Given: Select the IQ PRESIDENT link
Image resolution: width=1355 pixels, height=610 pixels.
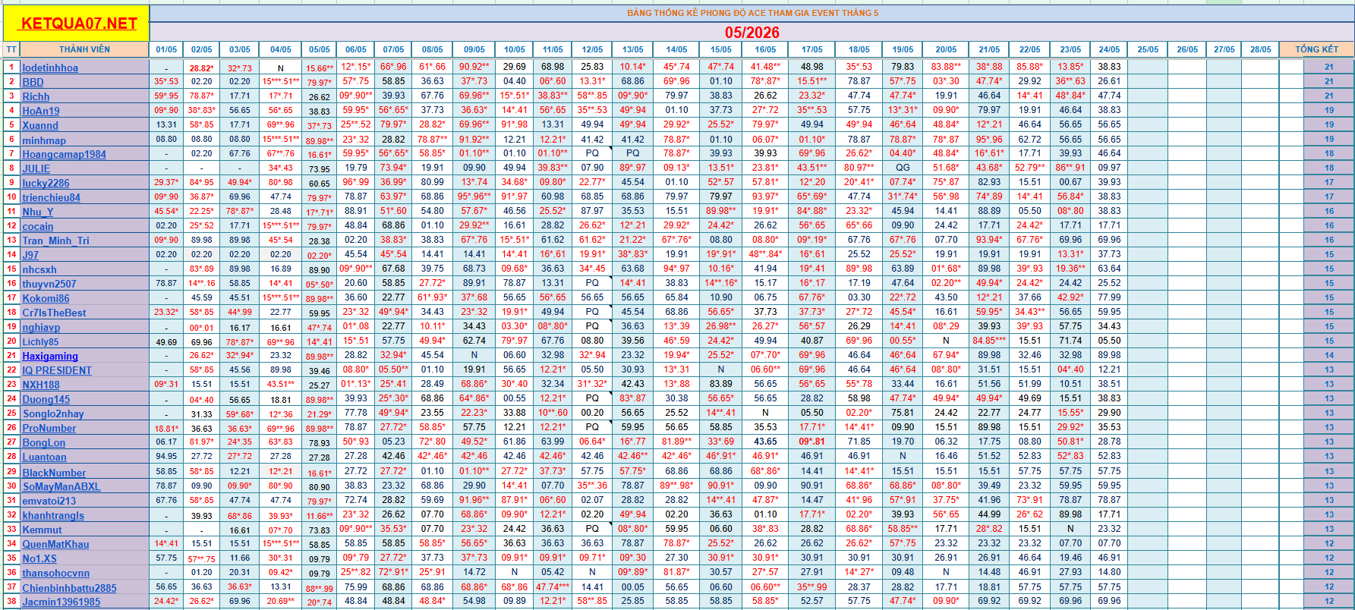Looking at the screenshot, I should point(57,370).
